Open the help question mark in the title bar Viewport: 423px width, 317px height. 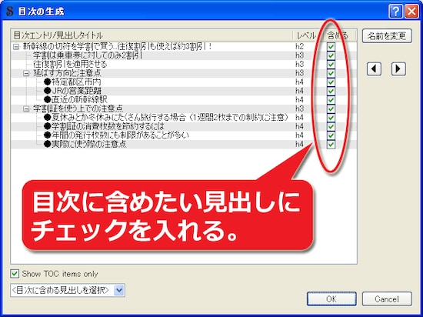click(395, 12)
